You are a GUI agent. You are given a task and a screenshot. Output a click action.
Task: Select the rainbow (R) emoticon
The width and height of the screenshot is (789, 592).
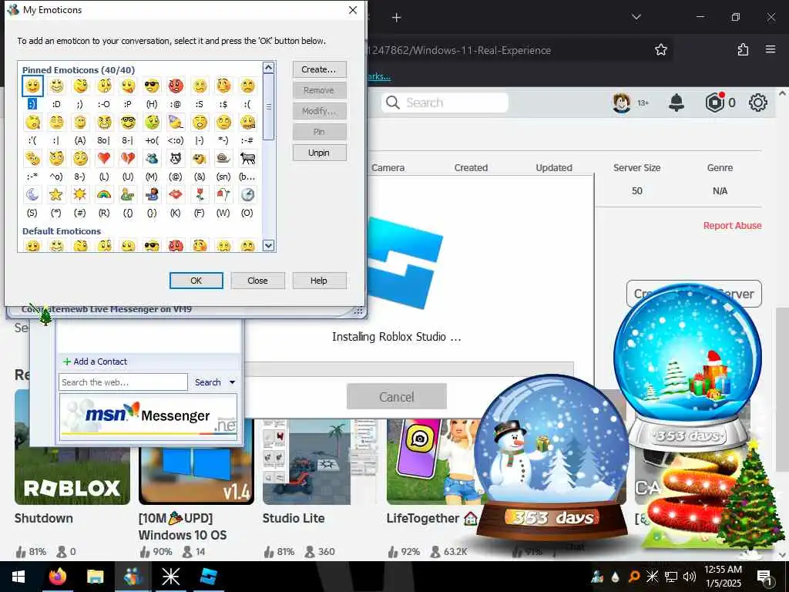pos(104,194)
